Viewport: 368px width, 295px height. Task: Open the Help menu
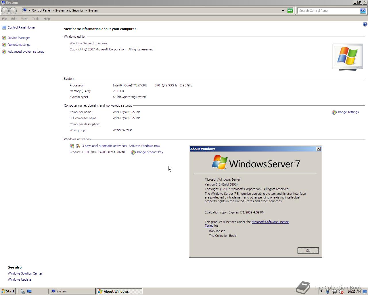click(x=47, y=19)
